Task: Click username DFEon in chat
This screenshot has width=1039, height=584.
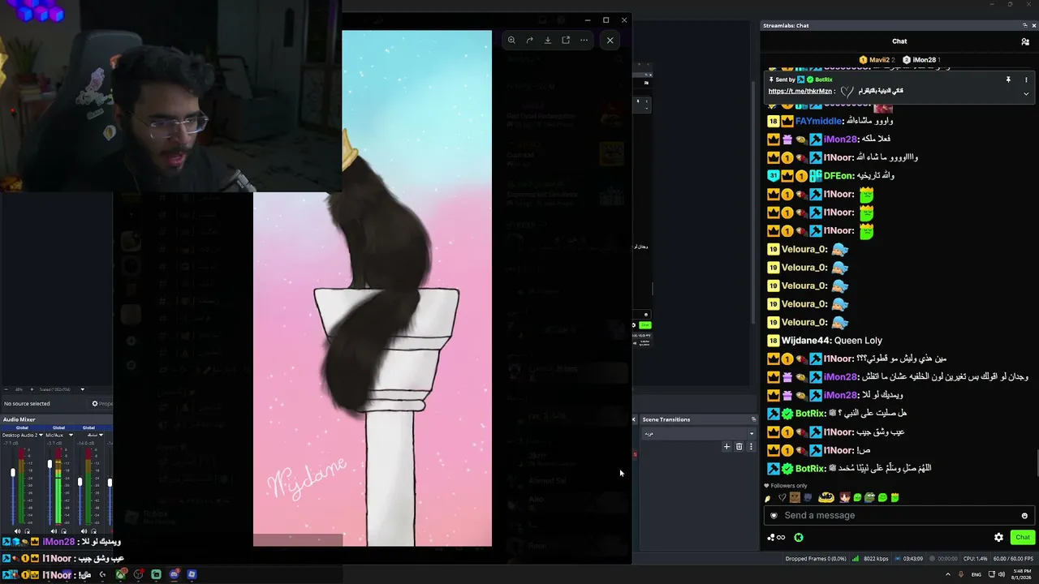Action: pos(837,176)
